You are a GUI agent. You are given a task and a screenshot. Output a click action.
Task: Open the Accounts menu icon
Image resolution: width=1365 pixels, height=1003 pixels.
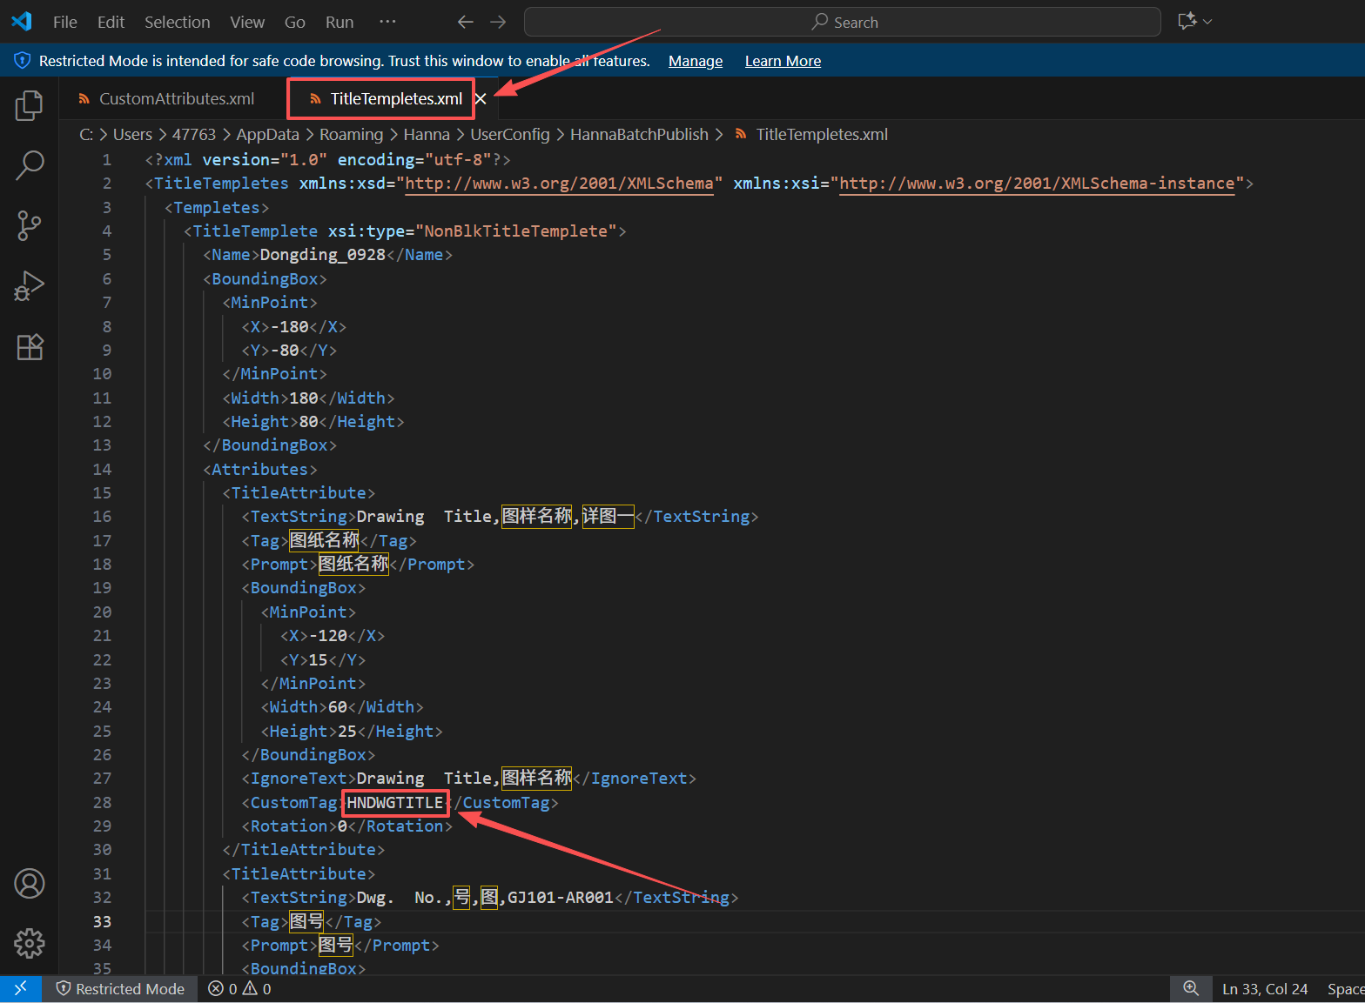tap(30, 884)
